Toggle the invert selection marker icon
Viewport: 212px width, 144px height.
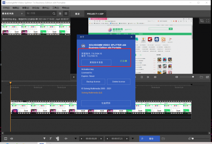[57, 139]
